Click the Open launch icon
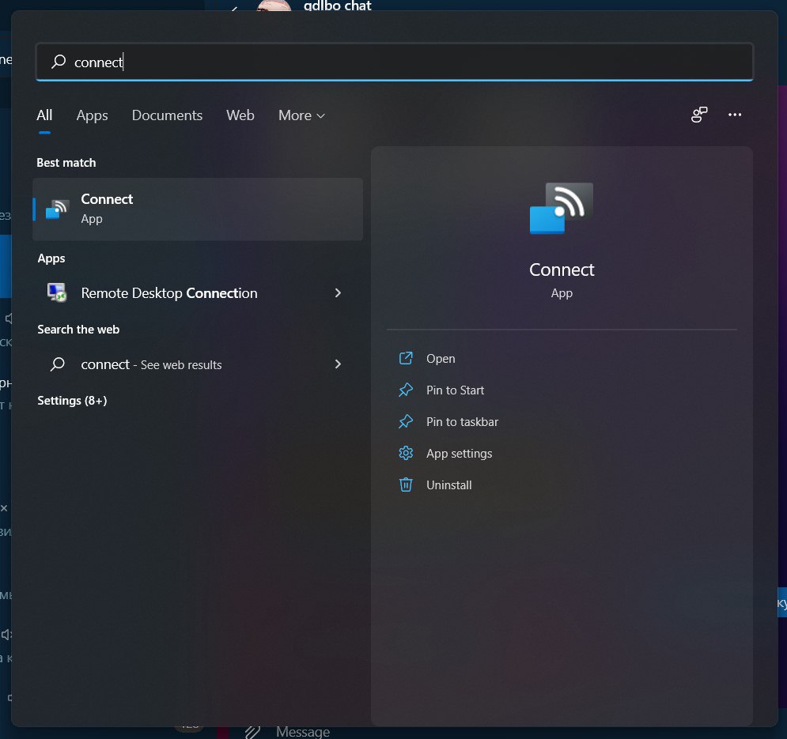 [x=406, y=358]
